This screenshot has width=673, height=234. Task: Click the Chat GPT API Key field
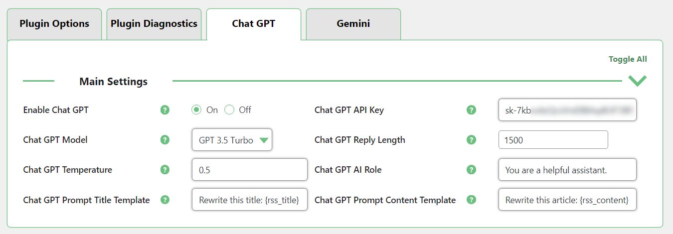coord(568,110)
